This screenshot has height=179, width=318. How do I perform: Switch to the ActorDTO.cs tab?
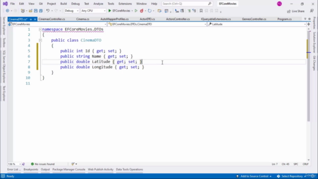(147, 19)
